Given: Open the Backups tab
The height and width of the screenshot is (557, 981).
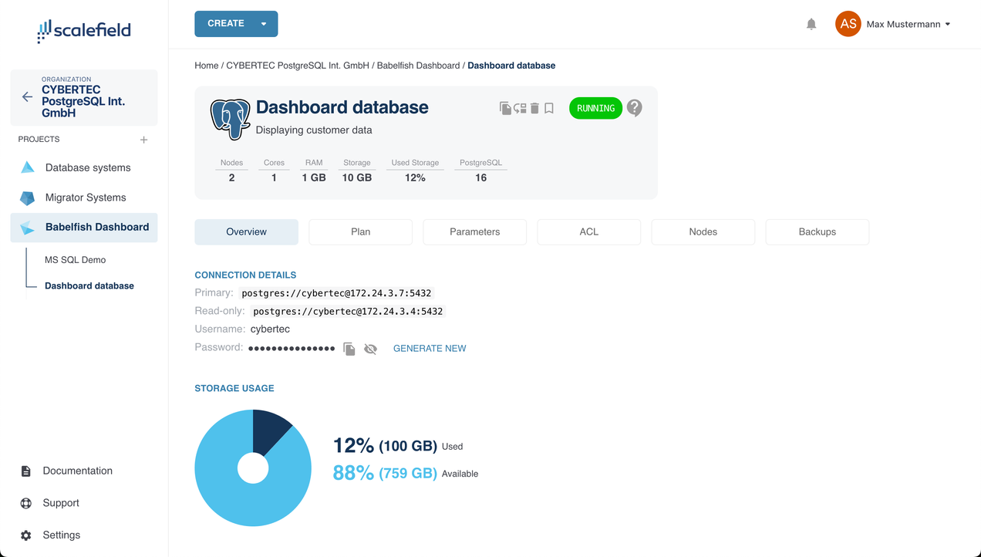Looking at the screenshot, I should [x=817, y=232].
